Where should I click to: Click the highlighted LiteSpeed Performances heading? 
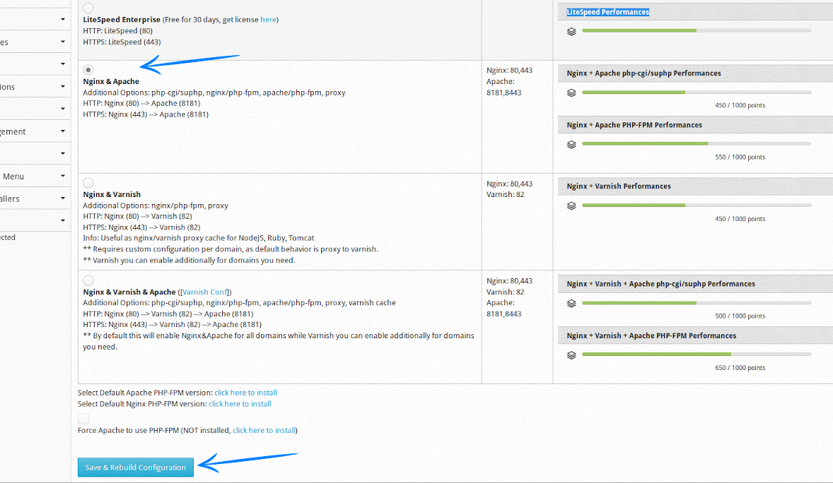point(607,12)
